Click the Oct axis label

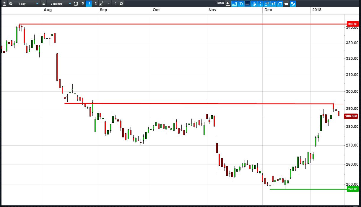tap(156, 10)
